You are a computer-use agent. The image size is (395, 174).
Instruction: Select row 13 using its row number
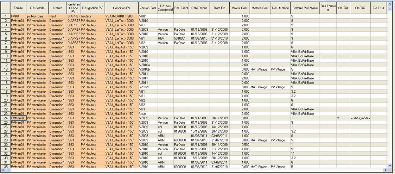coord(5,69)
